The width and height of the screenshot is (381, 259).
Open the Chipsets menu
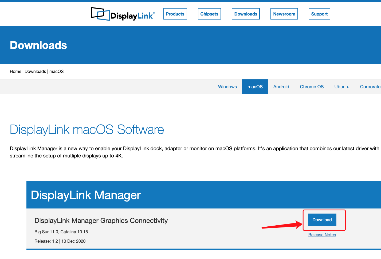(x=209, y=14)
